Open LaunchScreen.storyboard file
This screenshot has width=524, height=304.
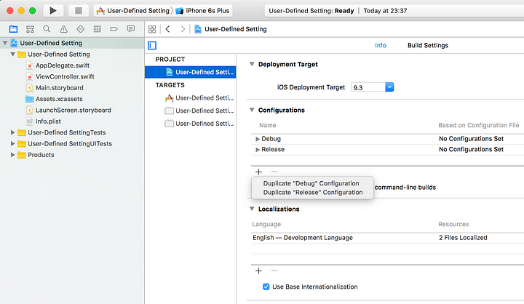pyautogui.click(x=74, y=111)
